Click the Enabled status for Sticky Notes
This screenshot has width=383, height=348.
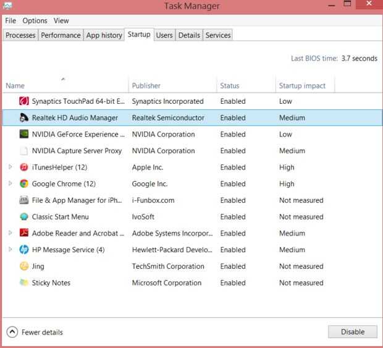pyautogui.click(x=233, y=282)
